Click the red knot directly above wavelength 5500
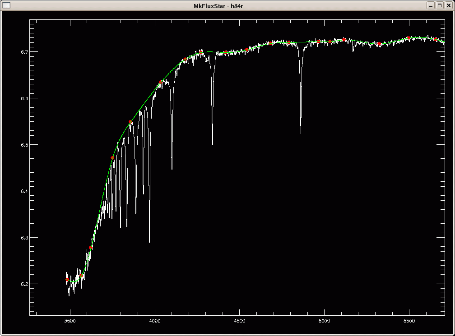This screenshot has height=336, width=455. click(409, 38)
